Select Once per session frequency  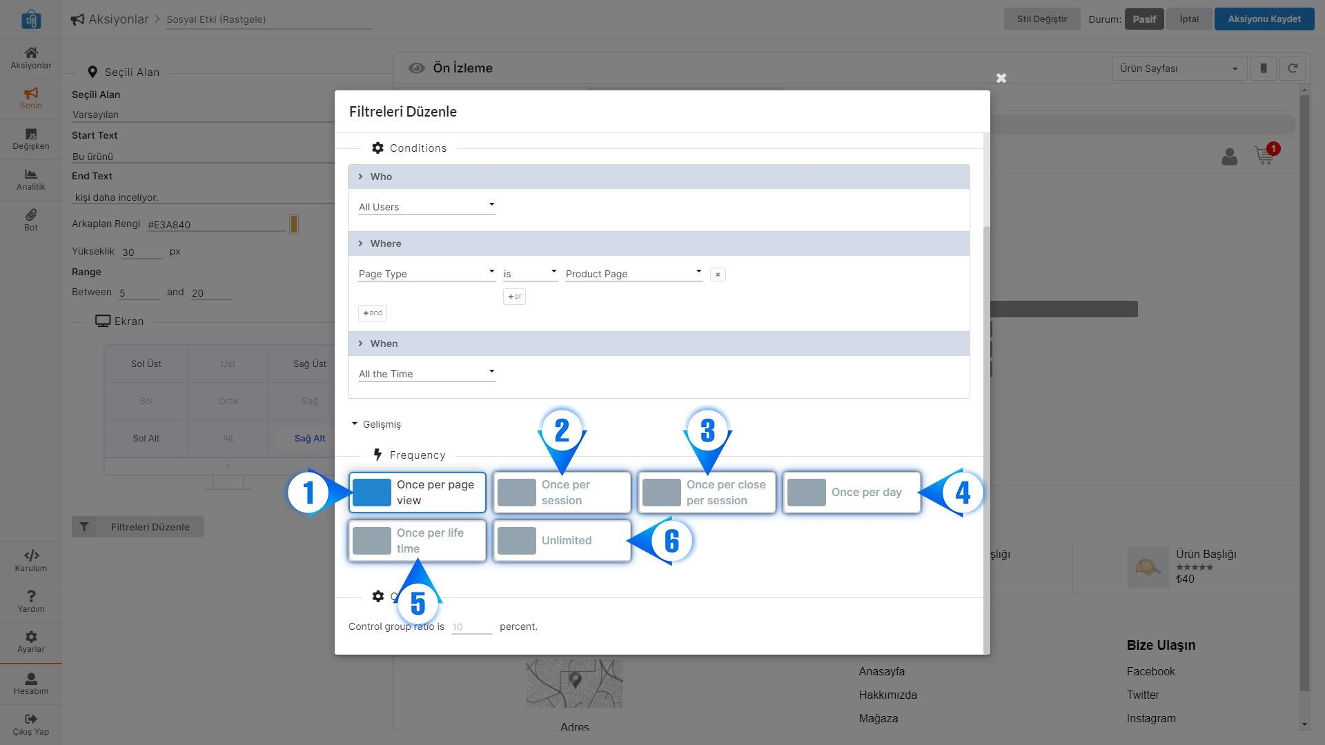pos(562,493)
